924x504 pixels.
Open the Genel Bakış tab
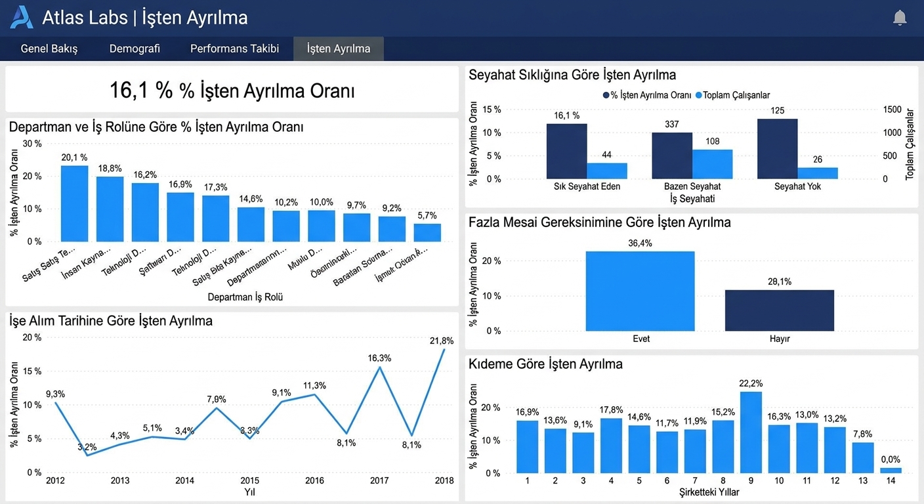[49, 49]
